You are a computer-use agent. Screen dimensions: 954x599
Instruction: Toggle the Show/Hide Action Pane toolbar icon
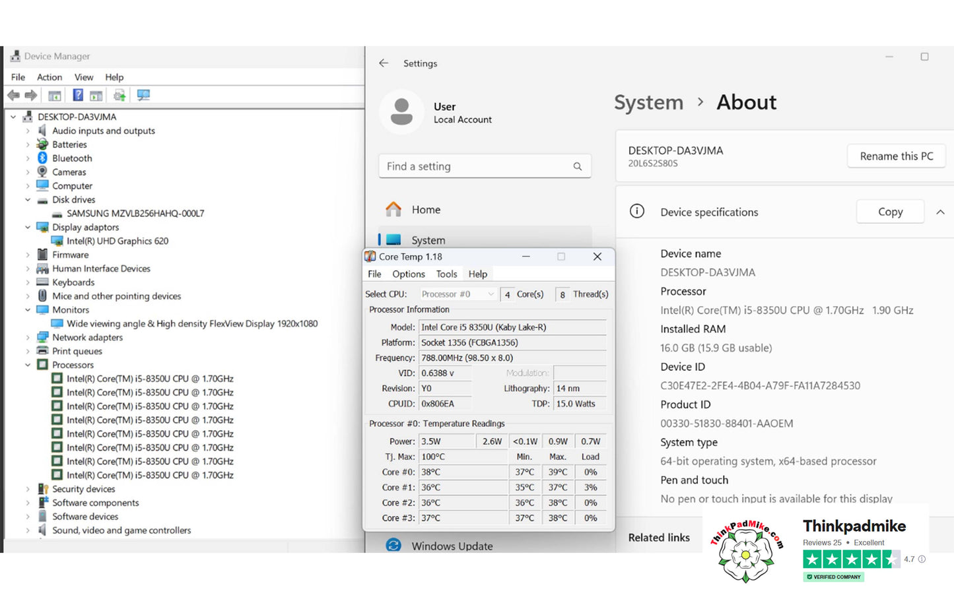click(96, 96)
